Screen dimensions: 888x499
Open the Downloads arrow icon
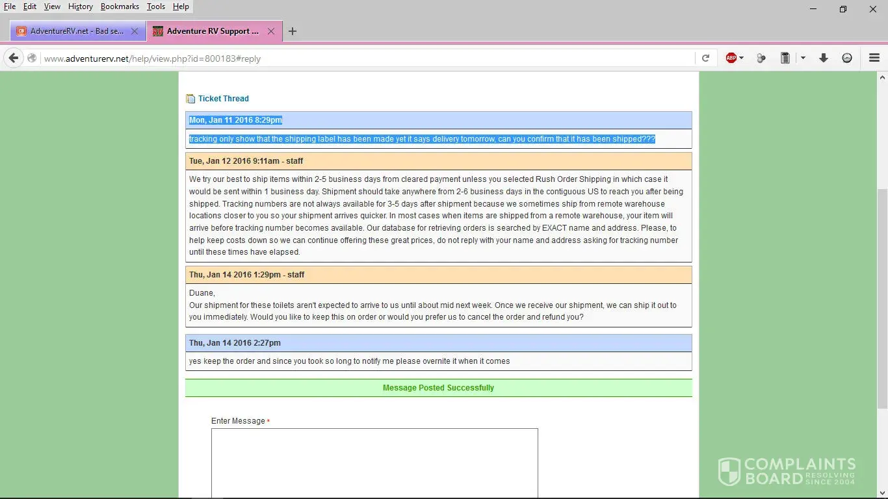pos(823,58)
